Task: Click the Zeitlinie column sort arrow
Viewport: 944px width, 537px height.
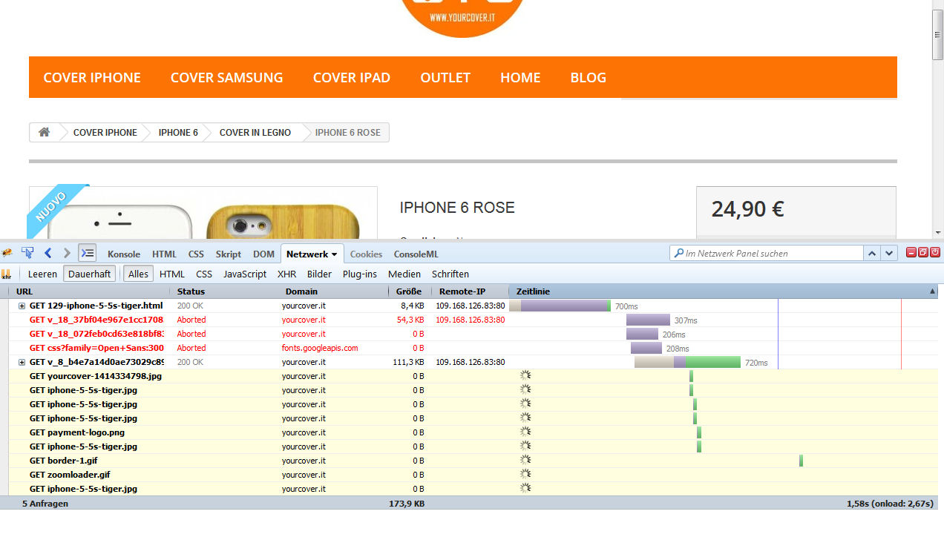Action: pyautogui.click(x=933, y=291)
